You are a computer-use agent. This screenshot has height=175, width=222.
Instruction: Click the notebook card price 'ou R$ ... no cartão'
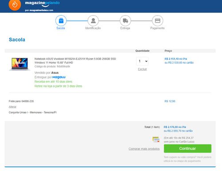point(179,63)
